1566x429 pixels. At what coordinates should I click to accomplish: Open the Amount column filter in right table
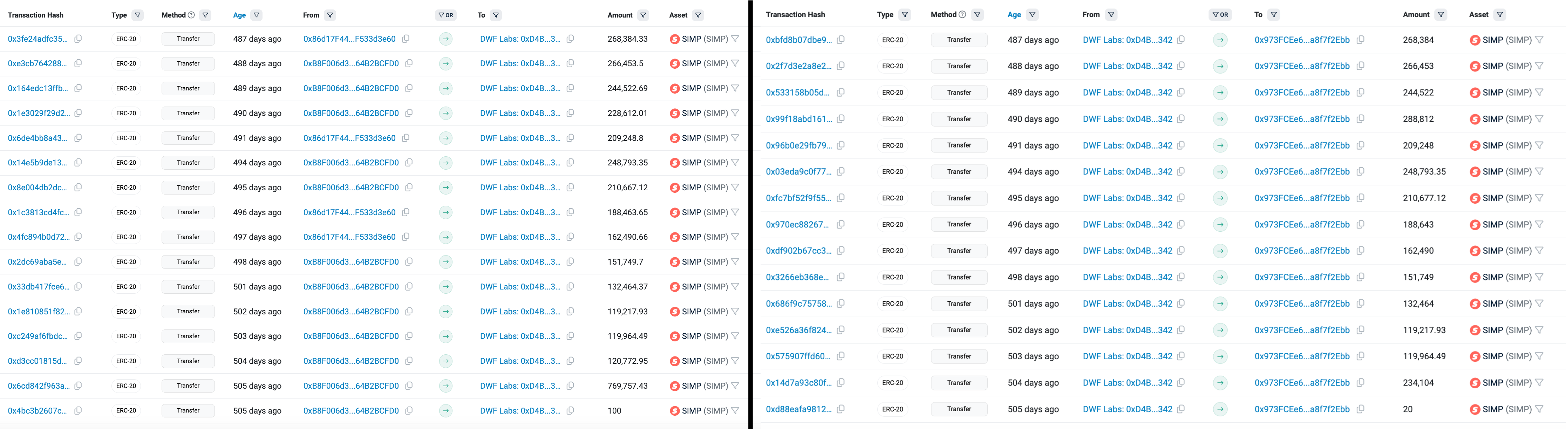[x=1441, y=15]
